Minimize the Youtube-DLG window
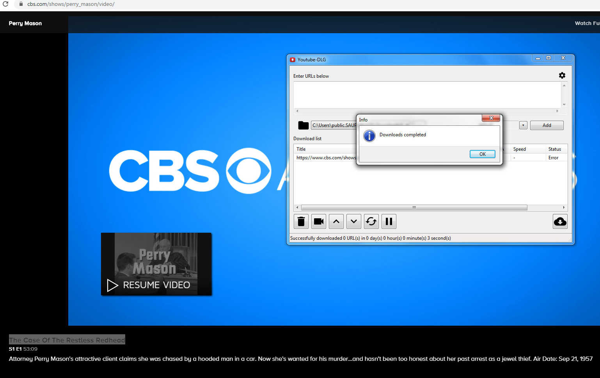 [x=538, y=58]
